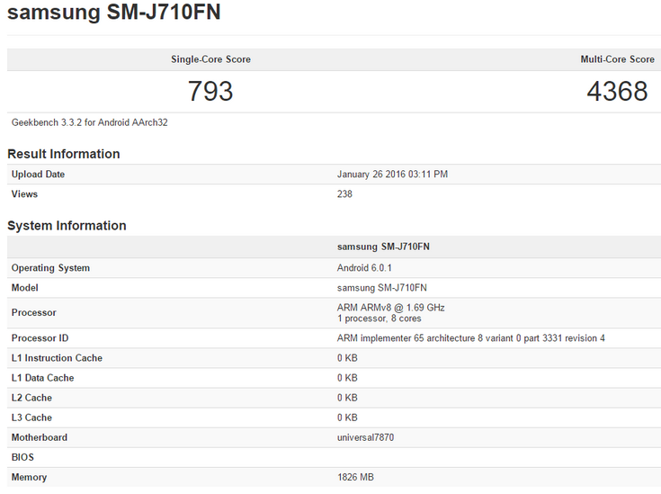Click the universal7870 motherboard value
Viewport: 661px width, 494px height.
pos(365,437)
